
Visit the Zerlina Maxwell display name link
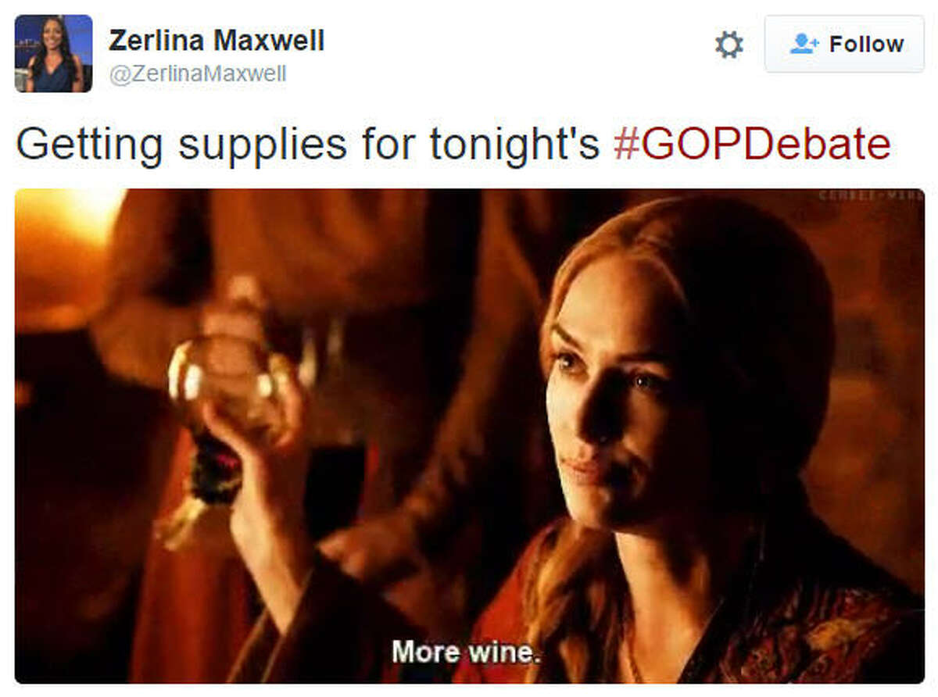tap(216, 41)
